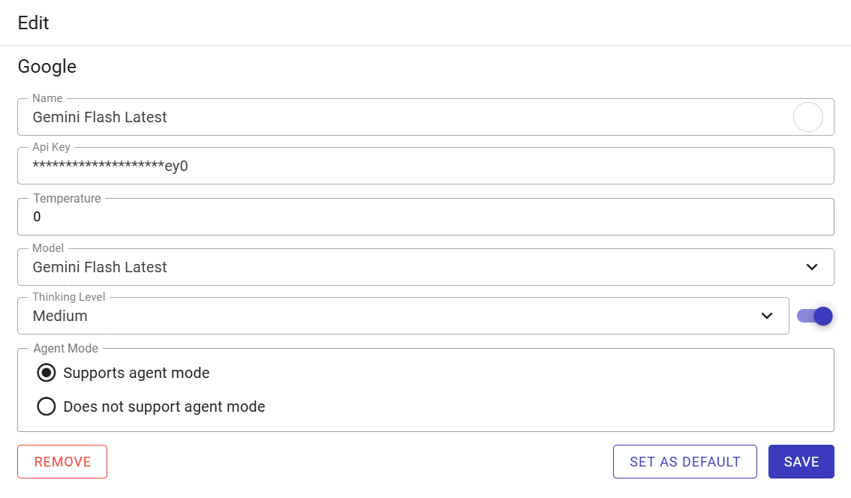Click the round color circle in the Name field
Image resolution: width=851 pixels, height=498 pixels.
(x=807, y=117)
